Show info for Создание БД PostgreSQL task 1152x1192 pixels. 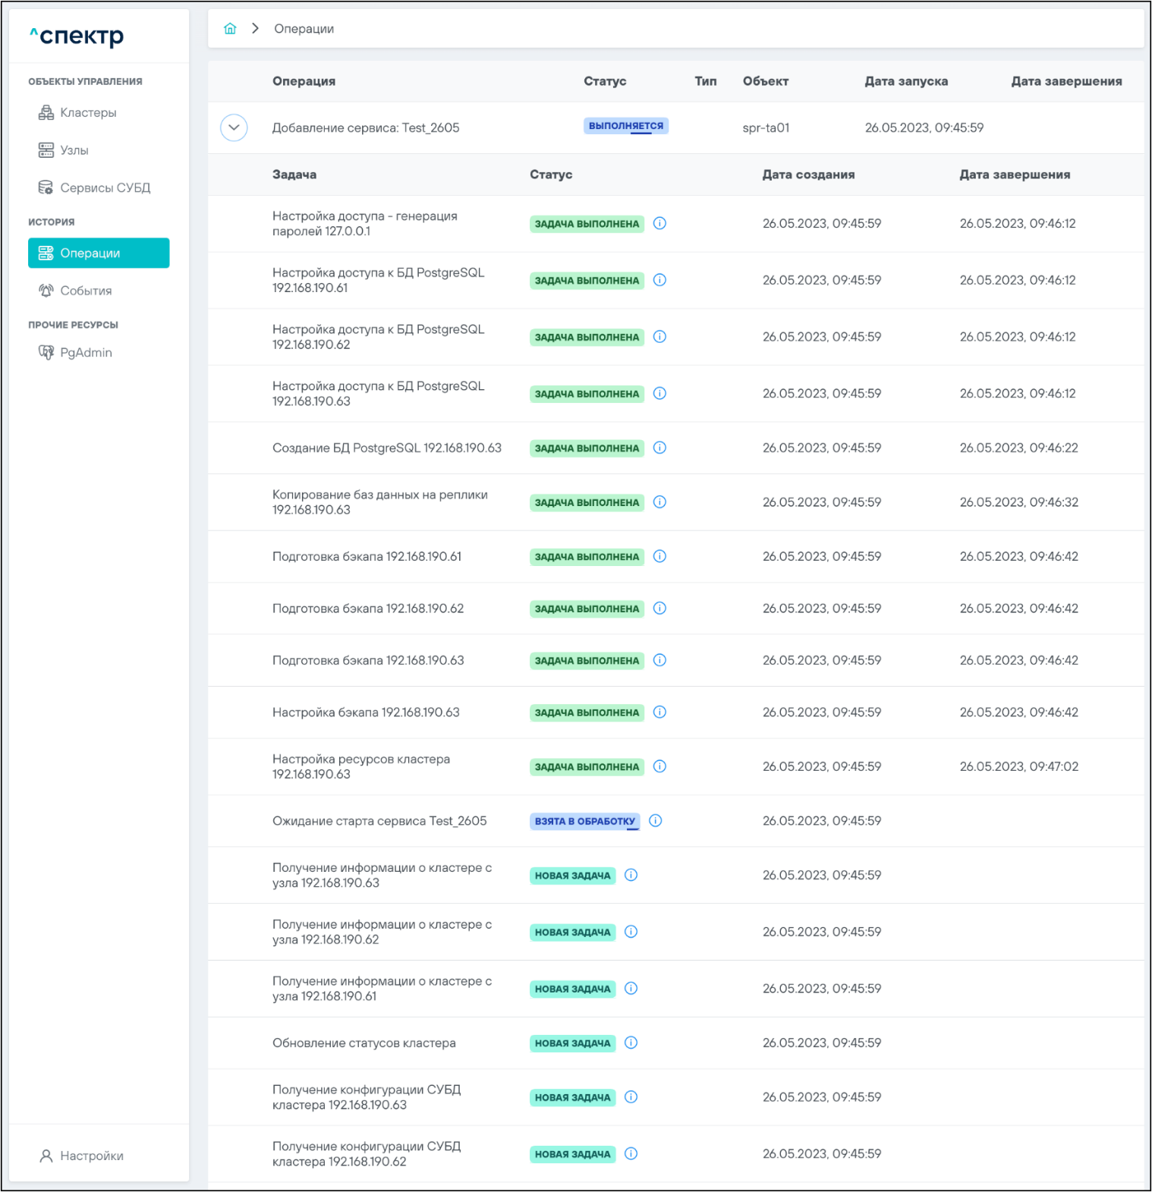[659, 448]
